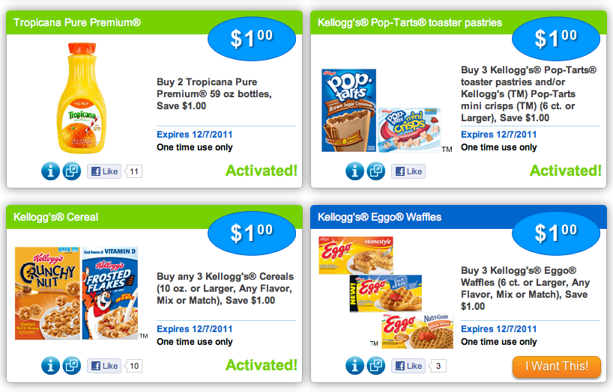This screenshot has height=392, width=613.
Task: Click the Activated! label on Tropicana coupon
Action: (x=261, y=171)
